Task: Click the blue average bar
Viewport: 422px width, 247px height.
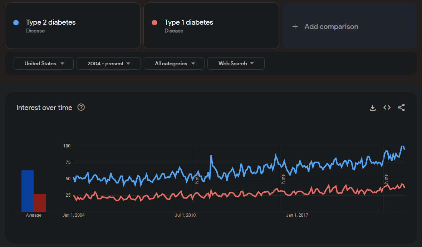Action: tap(28, 191)
